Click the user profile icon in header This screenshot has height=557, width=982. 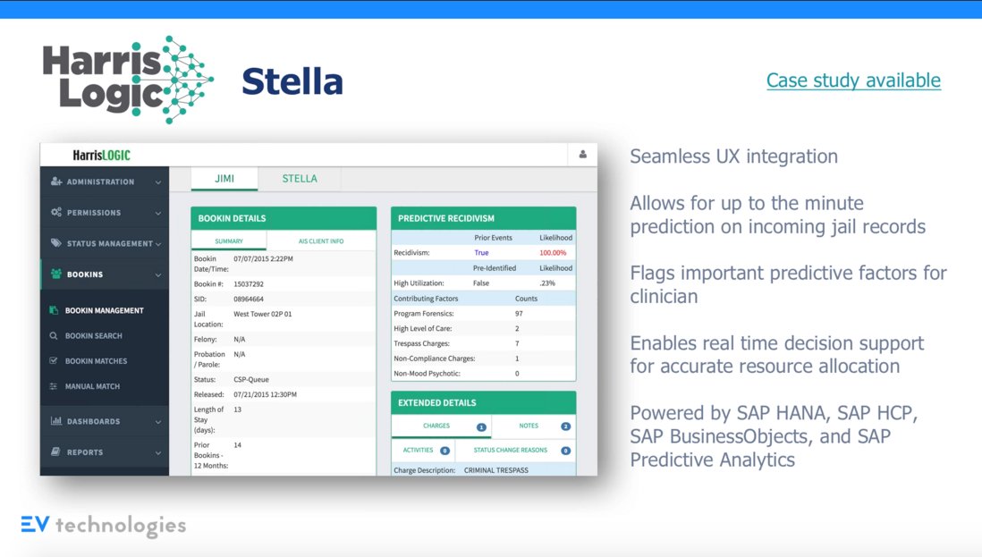[x=582, y=154]
